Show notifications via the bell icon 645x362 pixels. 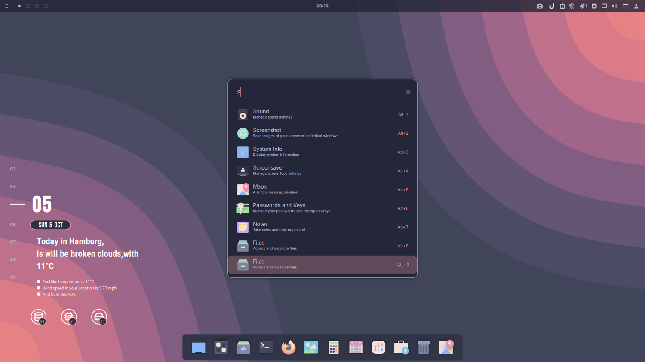pos(583,6)
